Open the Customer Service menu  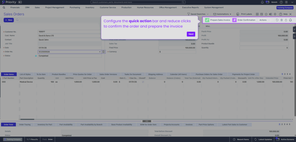coord(108,8)
